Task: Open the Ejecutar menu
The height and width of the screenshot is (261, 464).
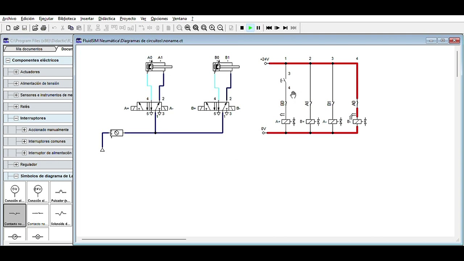Action: pos(46,18)
